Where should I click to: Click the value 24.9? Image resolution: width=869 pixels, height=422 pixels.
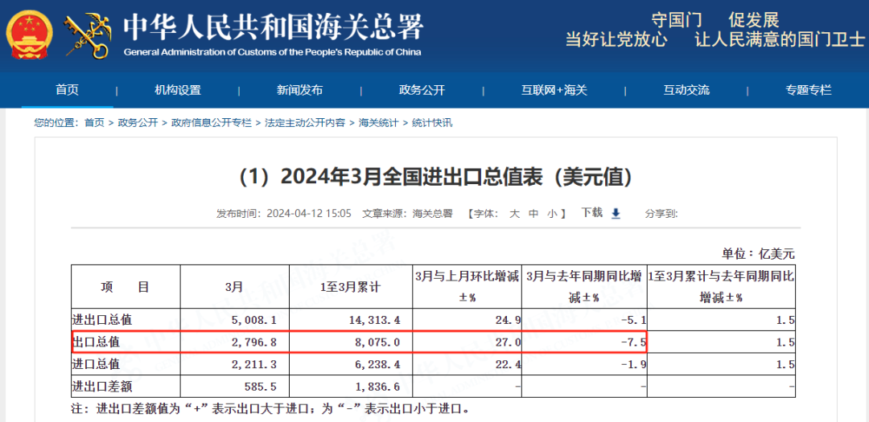coord(509,320)
